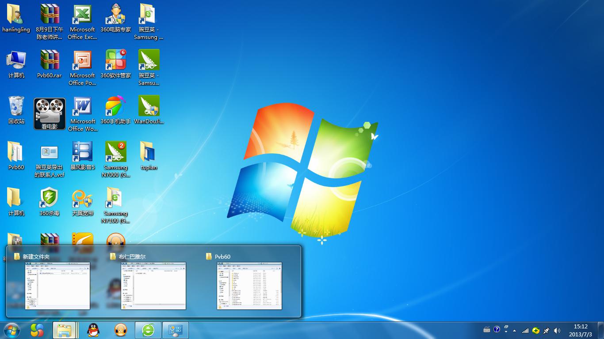604x339 pixels.
Task: Click the pushpin tray icon
Action: coord(547,330)
